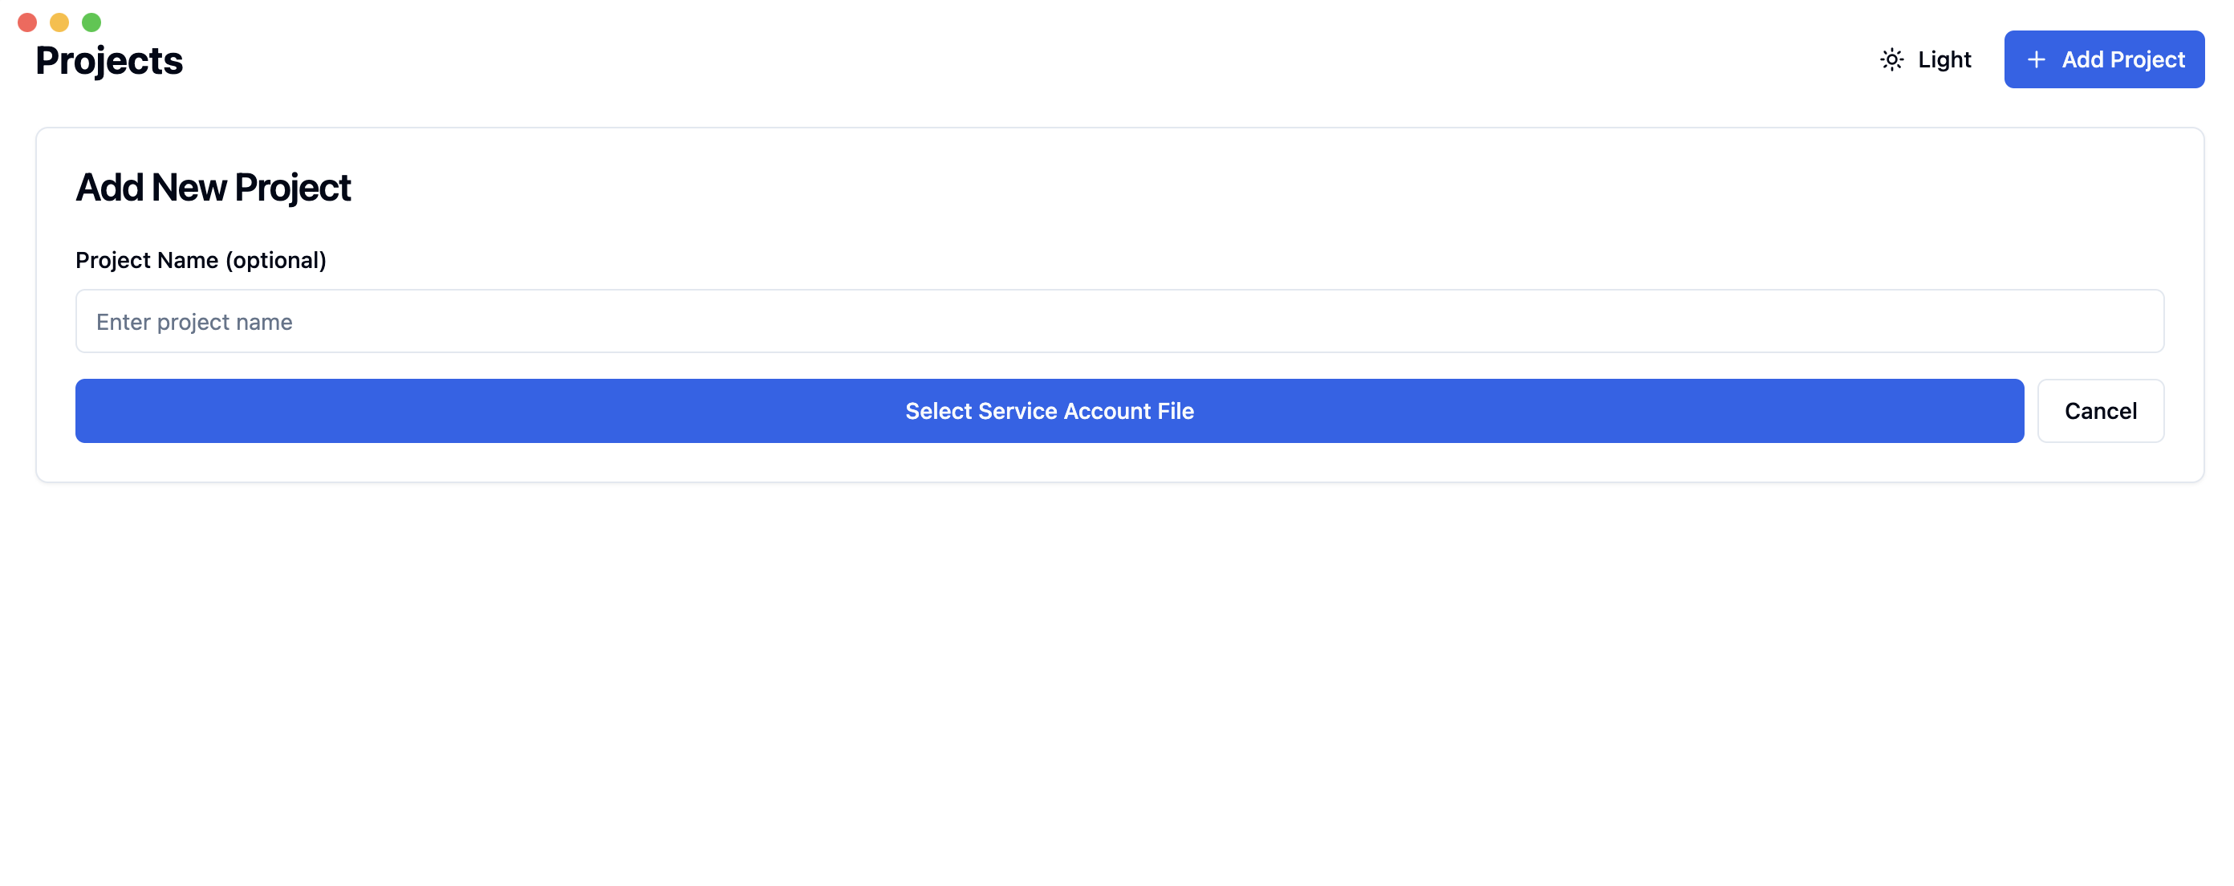Click the yellow traffic light circle

[59, 22]
